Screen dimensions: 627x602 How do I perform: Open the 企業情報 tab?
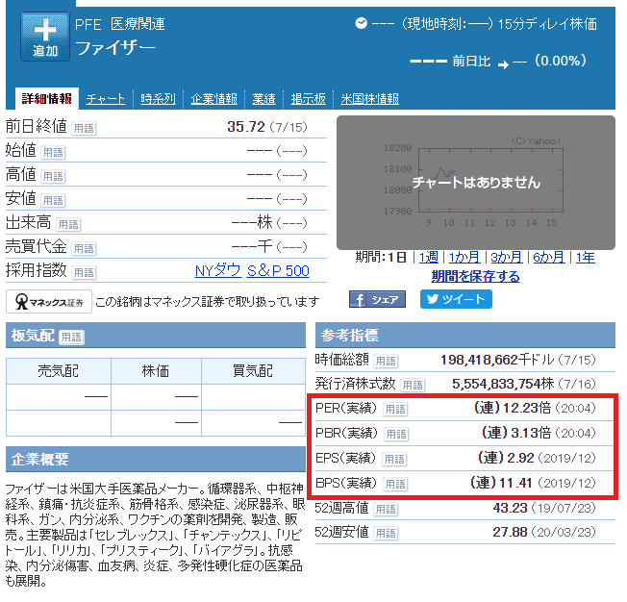(x=213, y=99)
